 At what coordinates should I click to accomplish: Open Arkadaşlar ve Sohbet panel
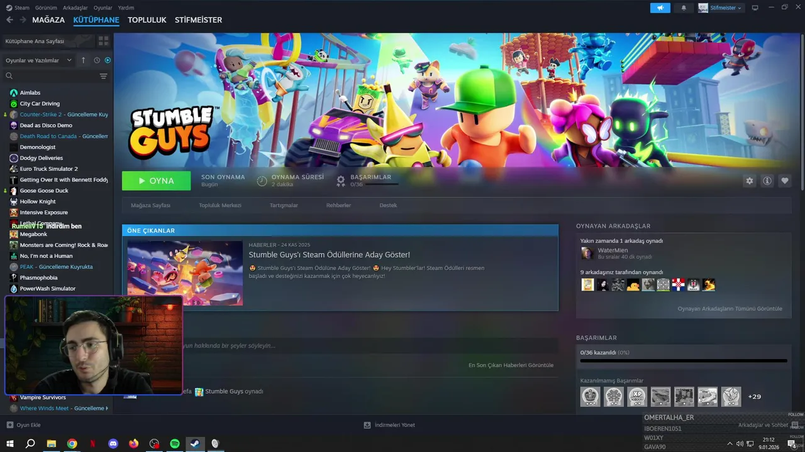[x=767, y=425]
